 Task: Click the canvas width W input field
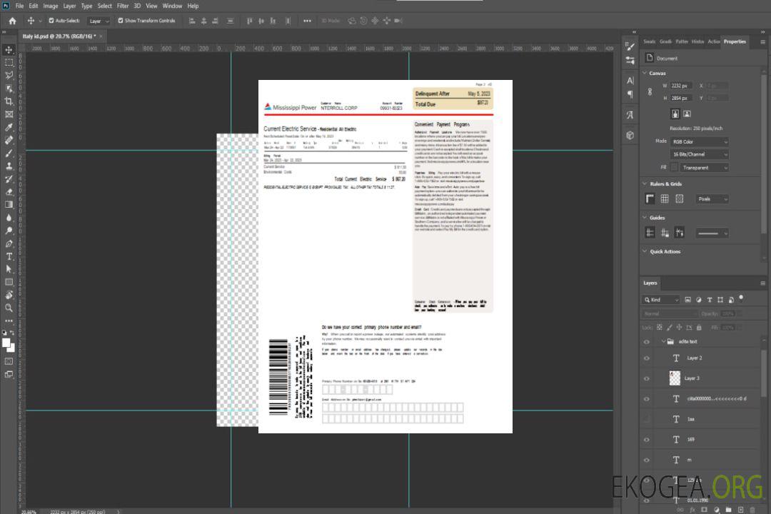[681, 85]
